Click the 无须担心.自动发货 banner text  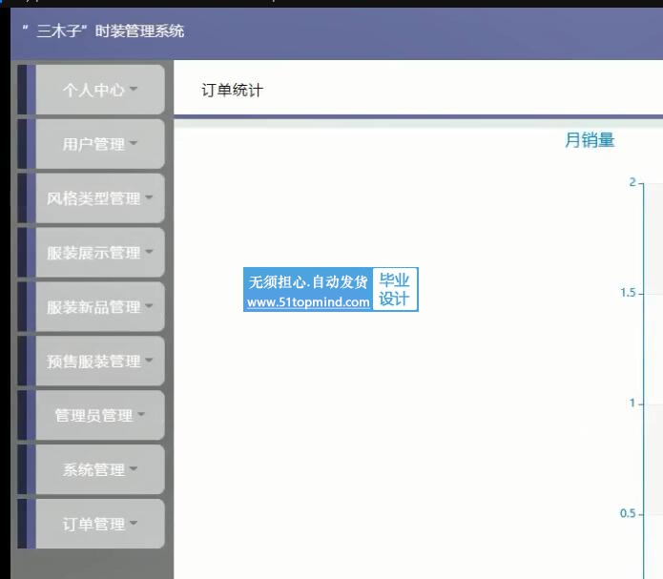(308, 282)
